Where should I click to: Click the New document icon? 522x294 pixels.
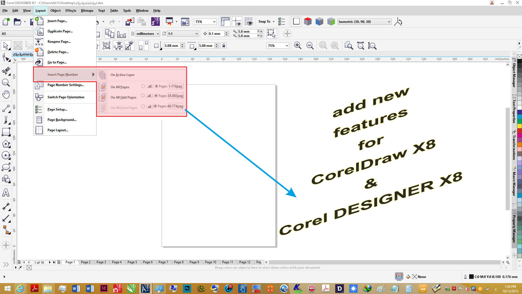6,22
